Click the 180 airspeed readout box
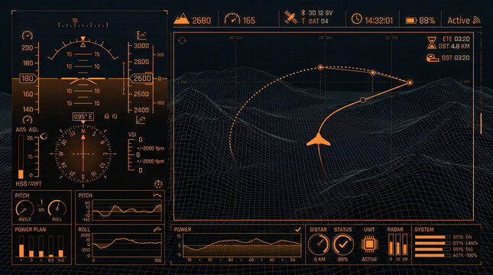This screenshot has width=493, height=275. click(28, 78)
